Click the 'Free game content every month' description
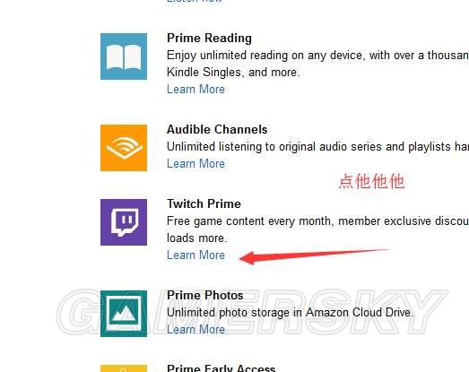Screen dimensions: 469x372 click(x=317, y=229)
